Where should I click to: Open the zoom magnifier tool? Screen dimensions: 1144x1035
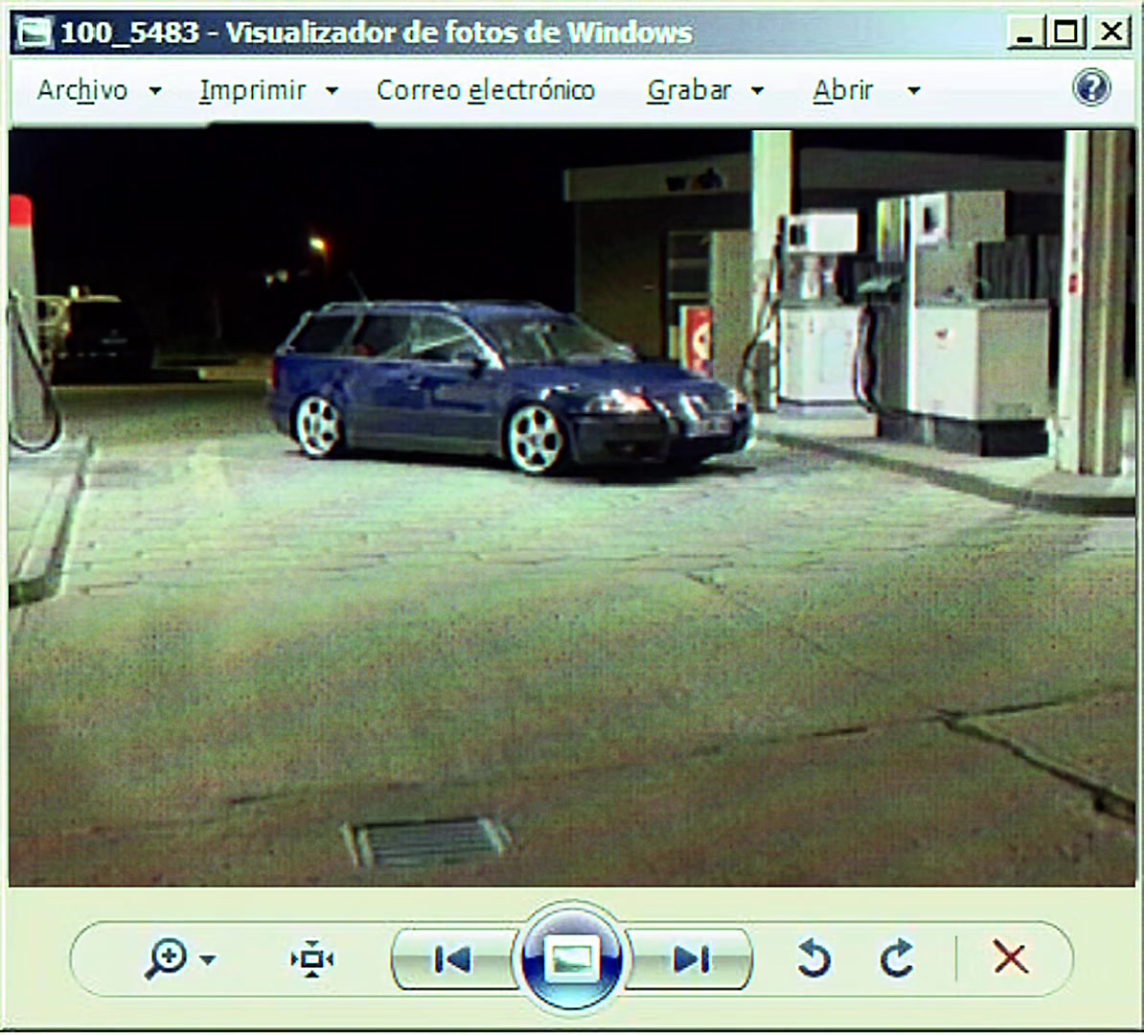[167, 959]
